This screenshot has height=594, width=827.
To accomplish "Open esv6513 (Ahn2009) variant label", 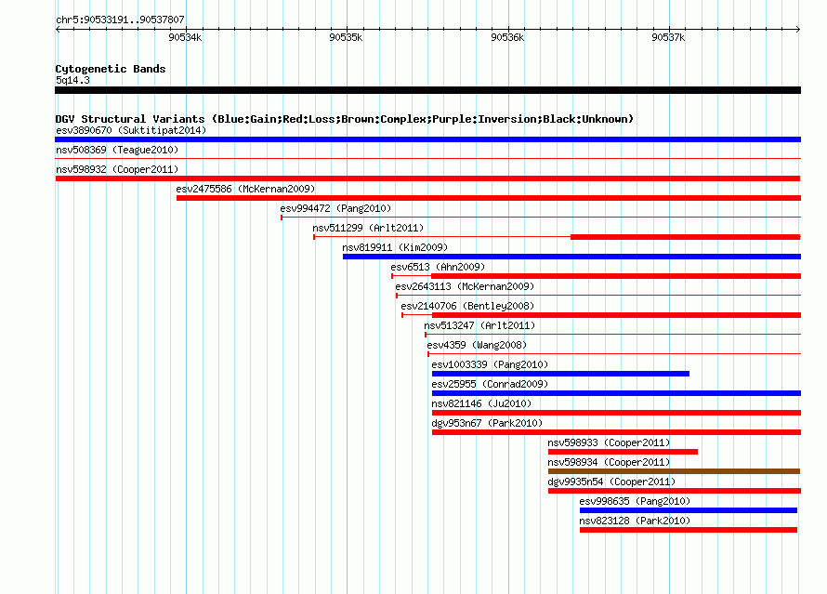I will click(438, 267).
